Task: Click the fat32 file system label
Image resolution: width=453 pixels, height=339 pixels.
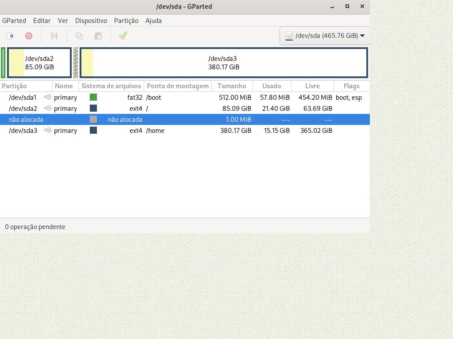Action: click(134, 98)
